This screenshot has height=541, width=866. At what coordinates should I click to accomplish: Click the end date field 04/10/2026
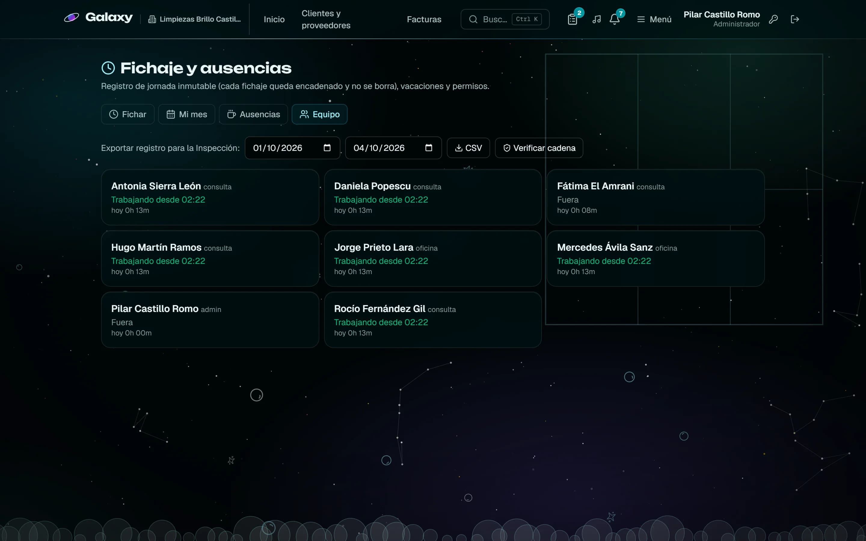click(393, 148)
